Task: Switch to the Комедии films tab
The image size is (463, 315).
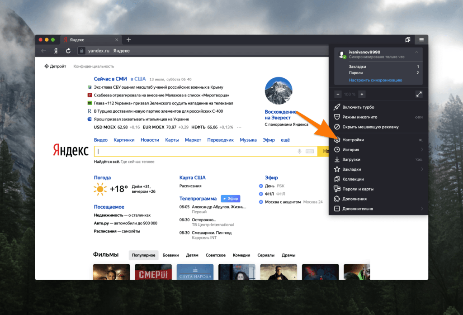Action: 241,255
